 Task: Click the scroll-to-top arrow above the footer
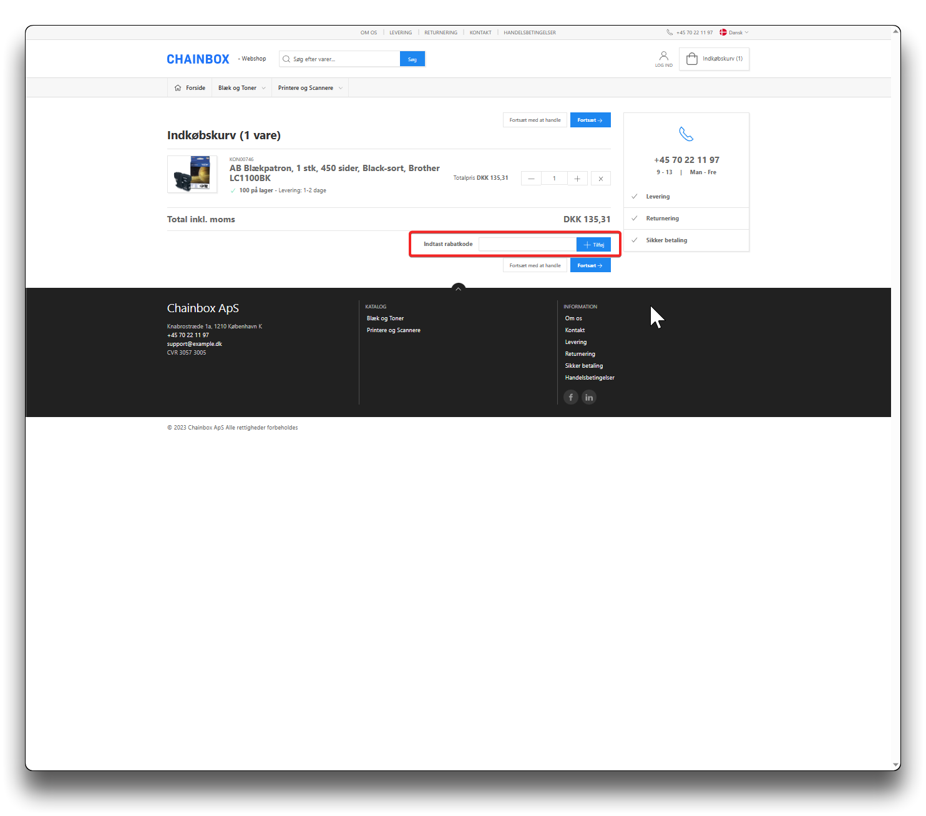[458, 288]
